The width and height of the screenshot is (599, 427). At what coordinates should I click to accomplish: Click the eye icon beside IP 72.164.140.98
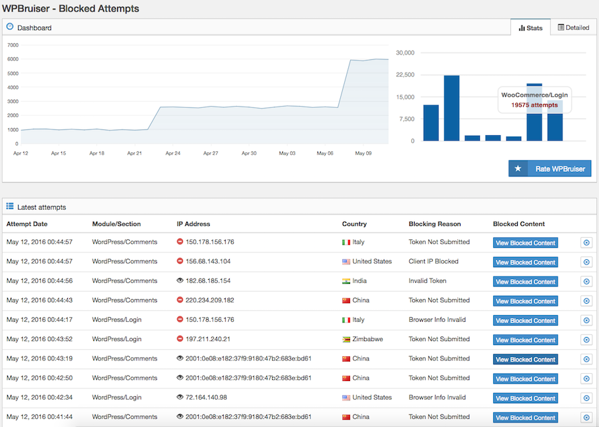[x=180, y=398]
